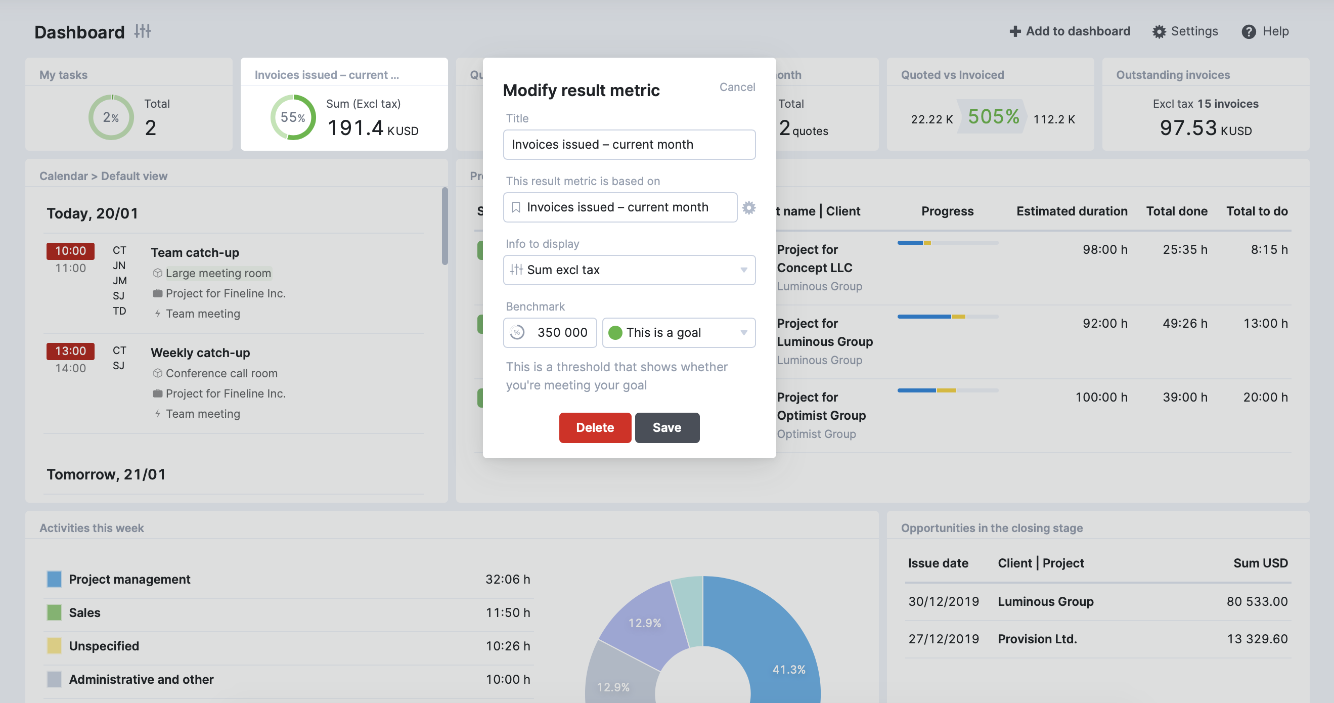The image size is (1334, 703).
Task: Open dashboard customize sliders icon next to title
Action: pos(143,31)
